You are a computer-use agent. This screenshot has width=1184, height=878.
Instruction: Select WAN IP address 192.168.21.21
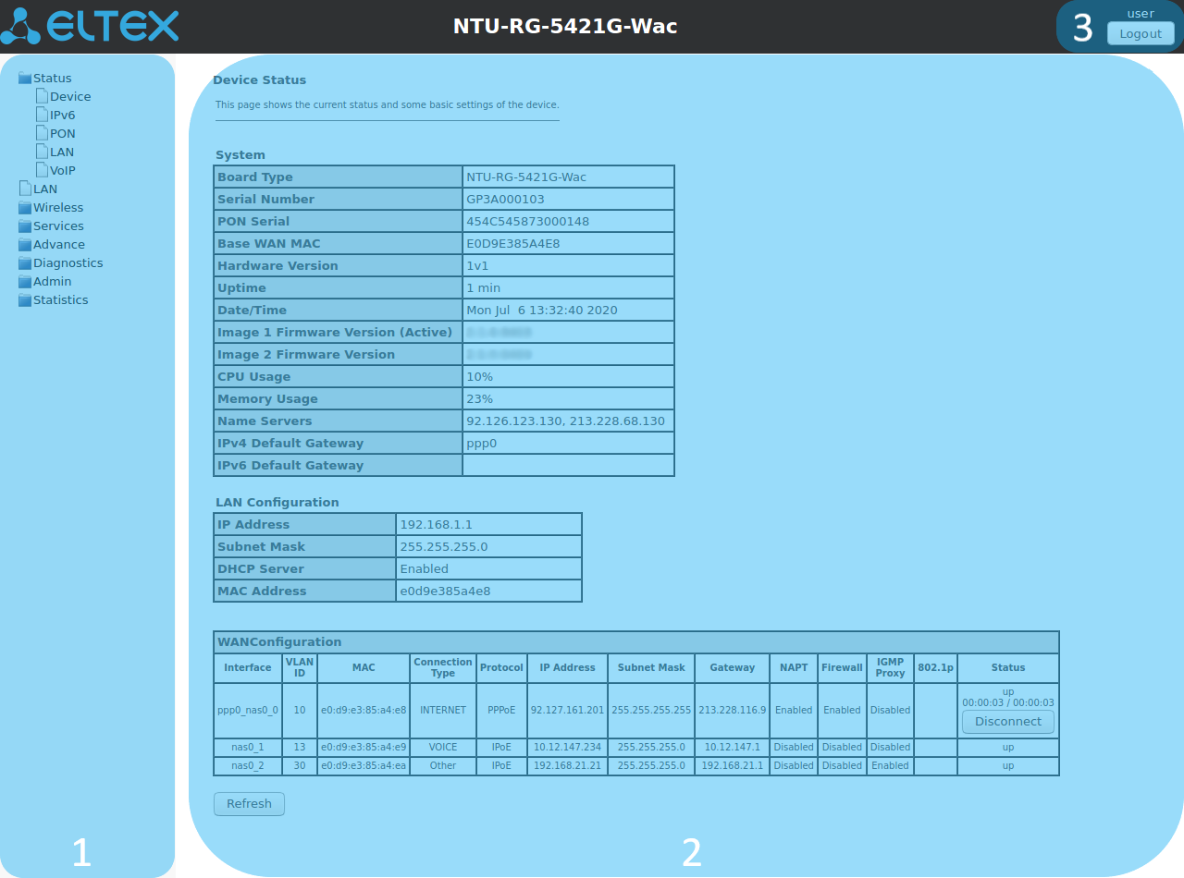click(x=567, y=766)
